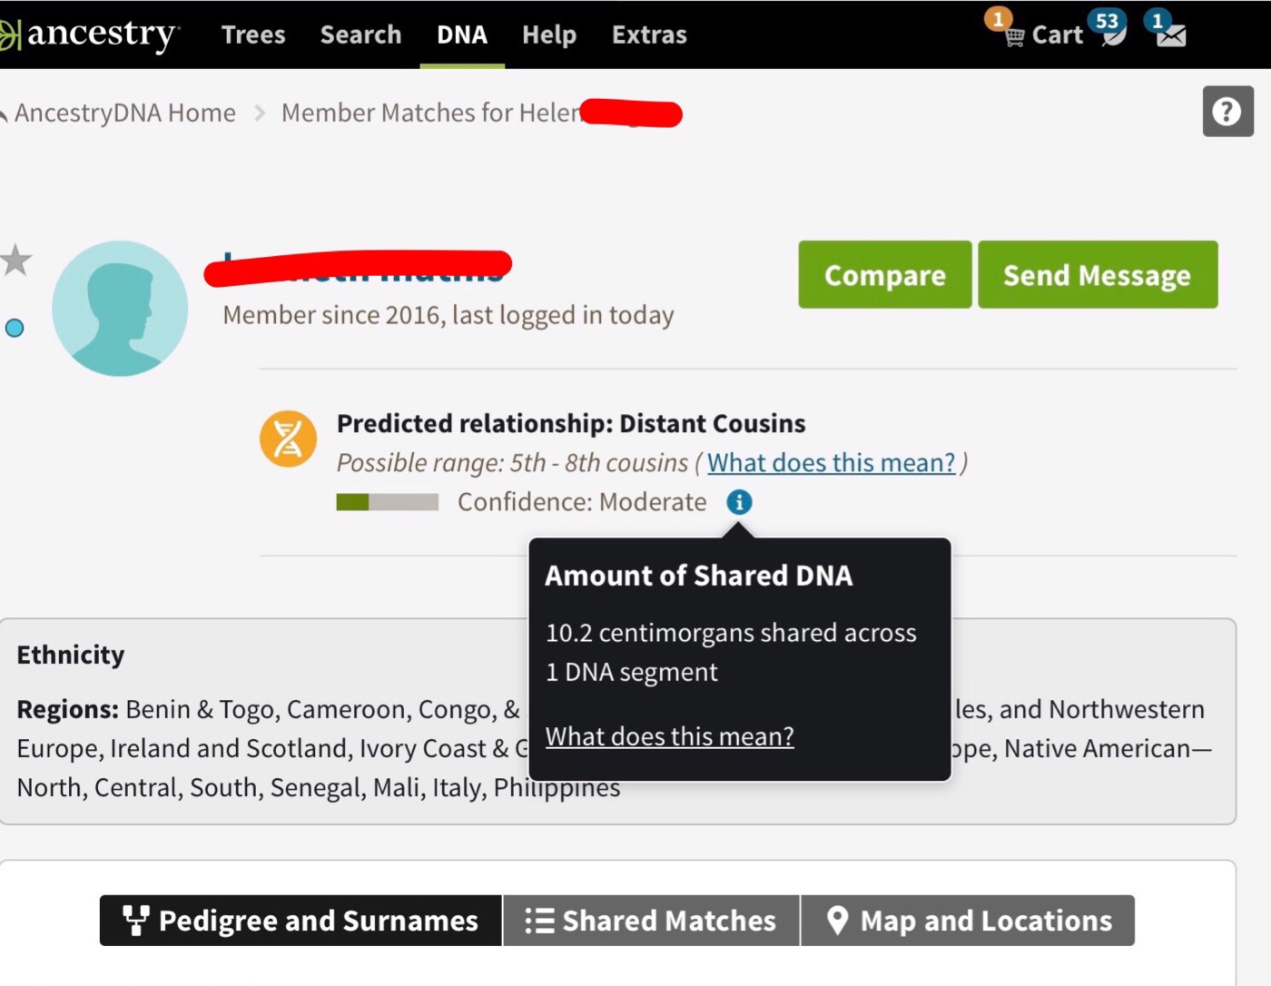This screenshot has width=1271, height=986.
Task: Click the help question mark icon
Action: [x=1227, y=112]
